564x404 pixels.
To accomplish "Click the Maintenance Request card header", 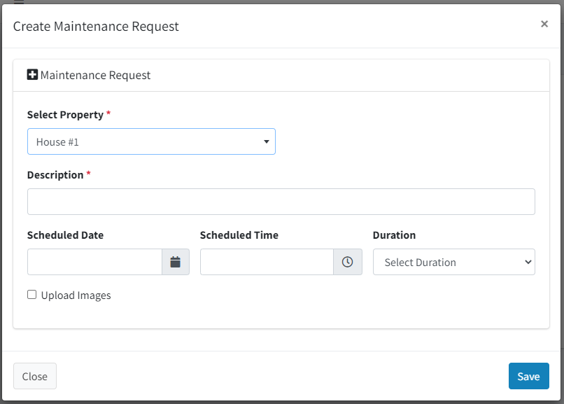I will 281,75.
